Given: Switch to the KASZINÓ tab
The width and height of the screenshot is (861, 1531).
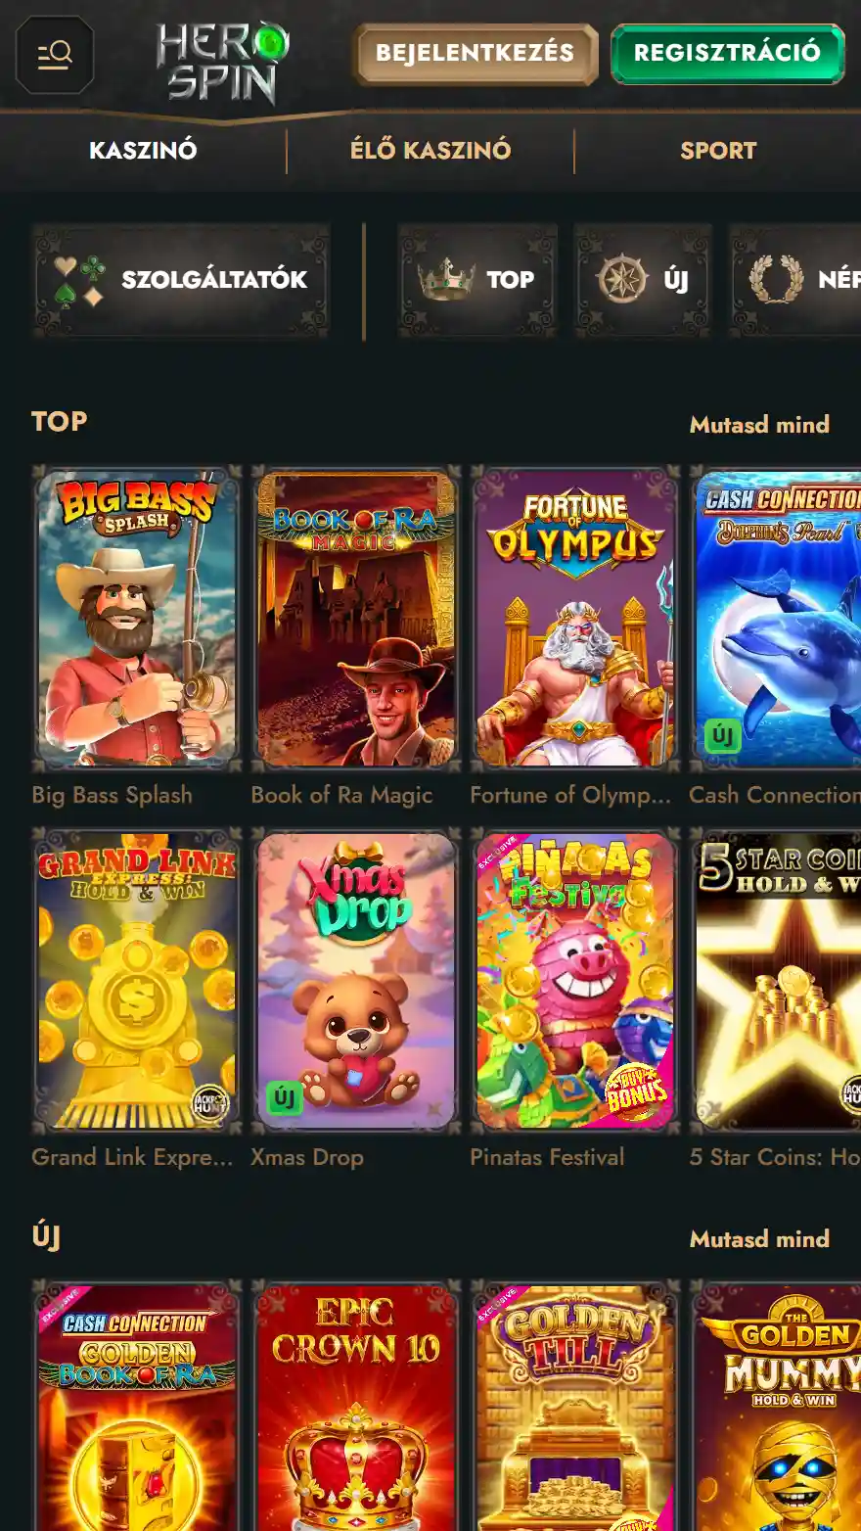Looking at the screenshot, I should click(143, 151).
